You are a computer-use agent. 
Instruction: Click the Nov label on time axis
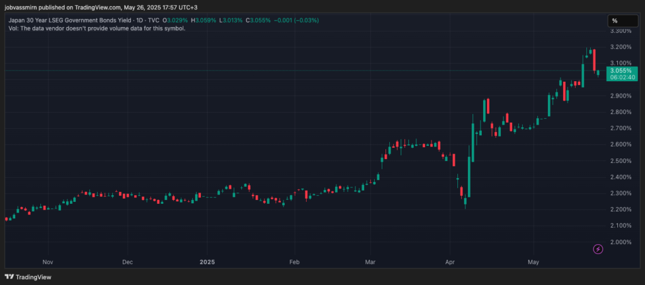(46, 261)
